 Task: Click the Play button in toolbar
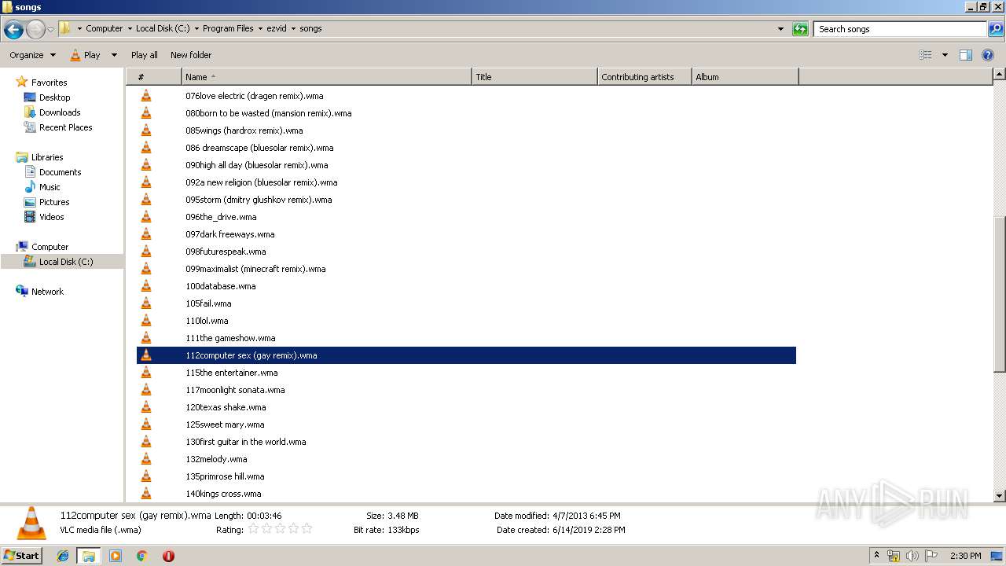coord(85,55)
